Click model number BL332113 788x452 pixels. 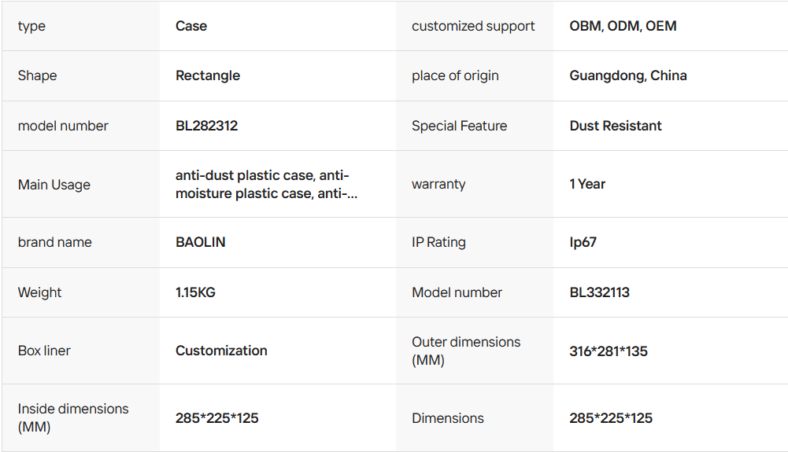[599, 292]
